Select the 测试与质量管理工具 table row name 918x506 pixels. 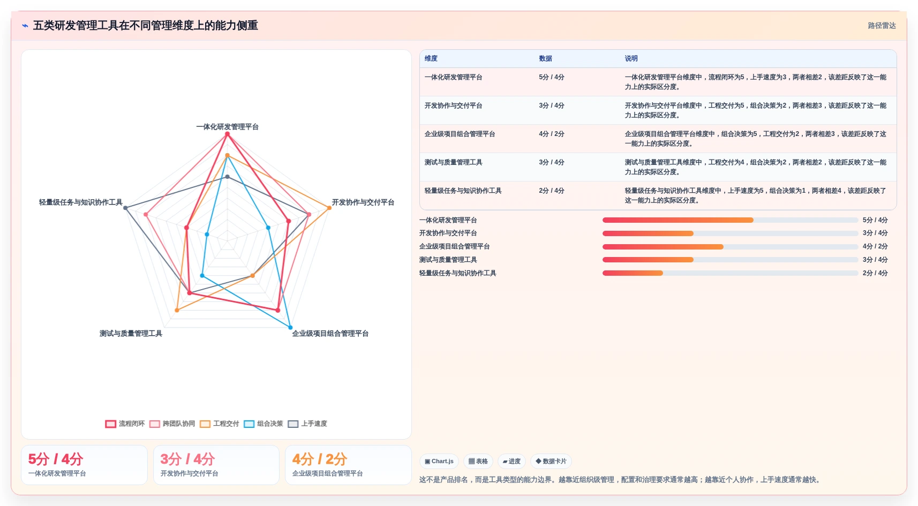click(453, 162)
